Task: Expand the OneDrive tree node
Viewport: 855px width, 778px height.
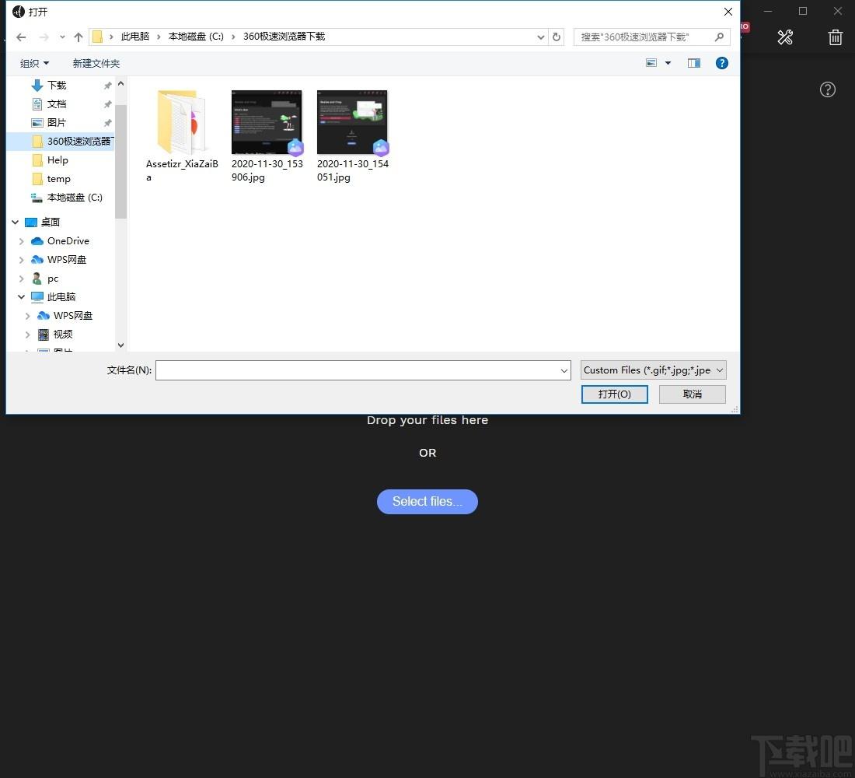Action: point(21,241)
